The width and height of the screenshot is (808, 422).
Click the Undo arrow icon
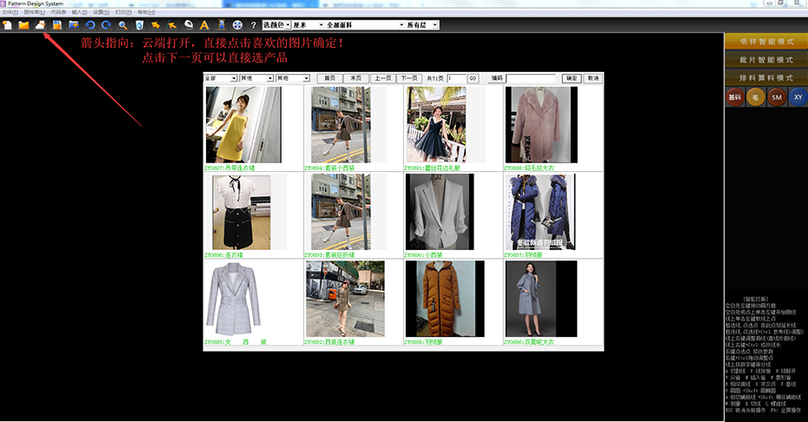[x=89, y=25]
